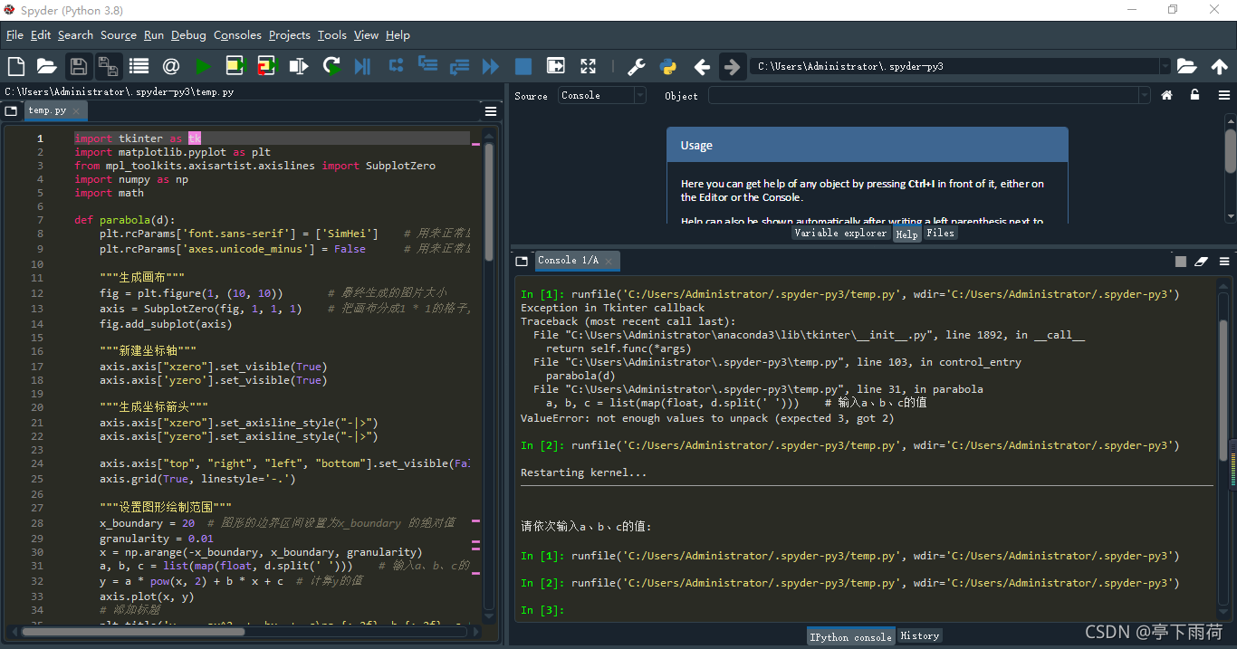Open the editor pane options menu
Image resolution: width=1237 pixels, height=649 pixels.
point(491,110)
